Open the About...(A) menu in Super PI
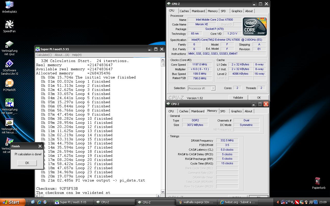 (62, 55)
